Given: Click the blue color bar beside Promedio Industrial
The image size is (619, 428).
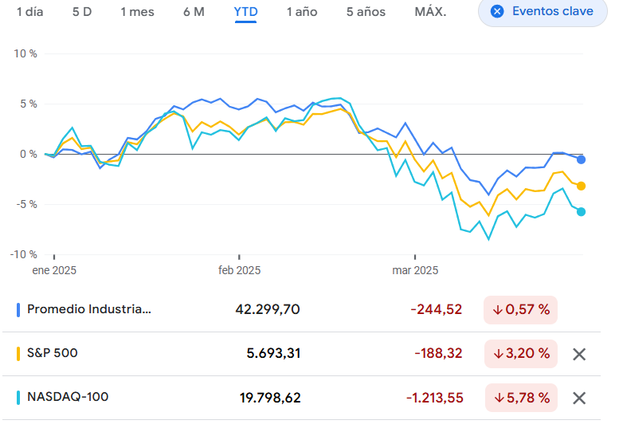Looking at the screenshot, I should (18, 309).
